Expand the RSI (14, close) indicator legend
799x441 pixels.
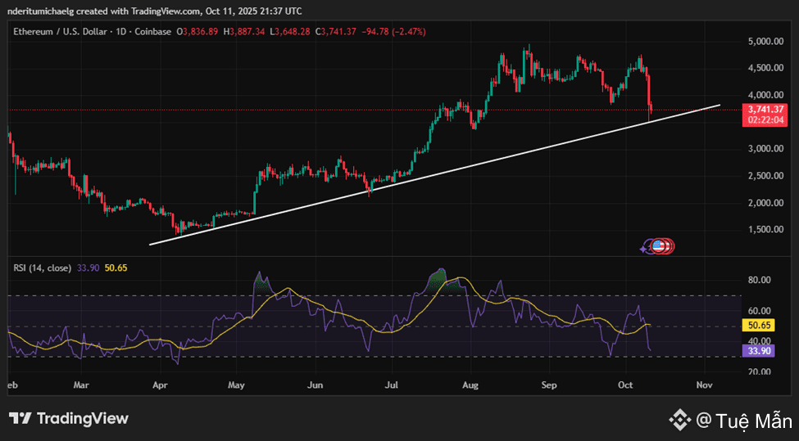pos(41,268)
